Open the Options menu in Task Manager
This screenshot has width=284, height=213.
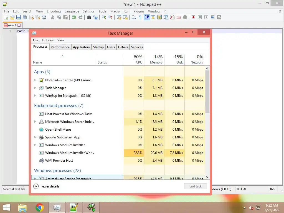(48, 40)
